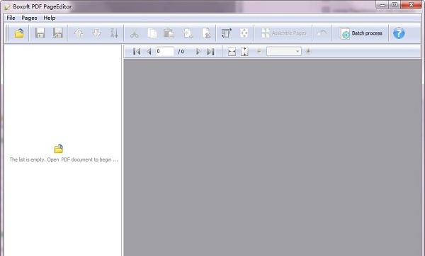
Task: Open the File menu
Action: tap(11, 18)
